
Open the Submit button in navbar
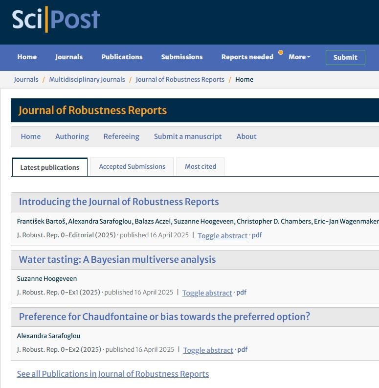(x=345, y=57)
